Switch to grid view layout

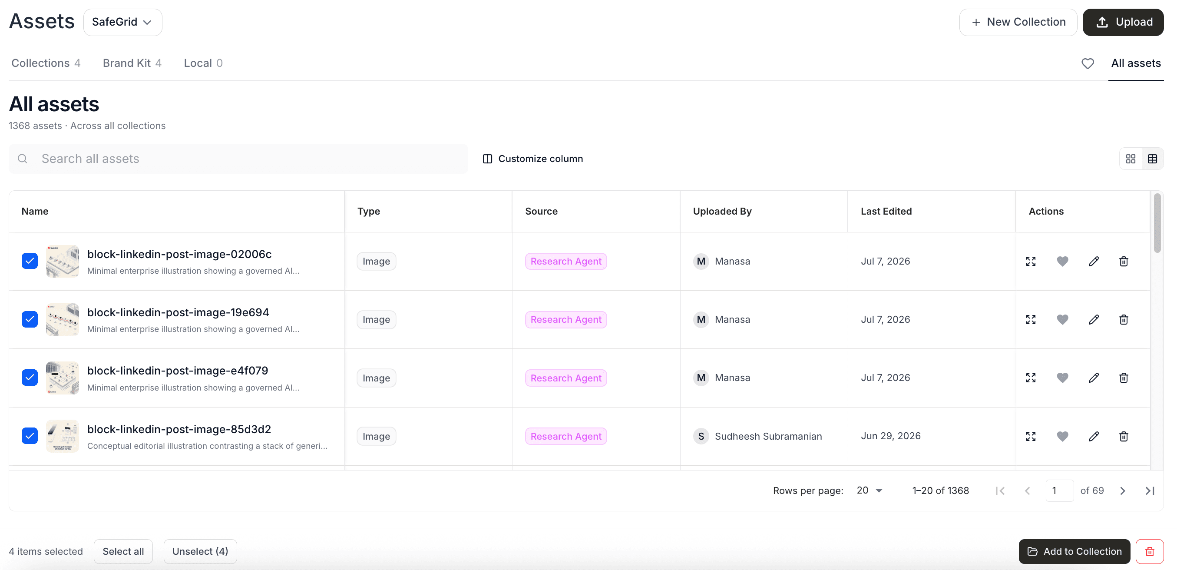click(x=1131, y=159)
